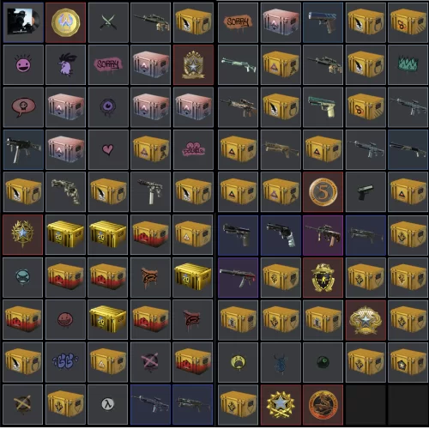Screen dimensions: 429x429
Task: Select the pink heart graffiti
Action: point(108,149)
